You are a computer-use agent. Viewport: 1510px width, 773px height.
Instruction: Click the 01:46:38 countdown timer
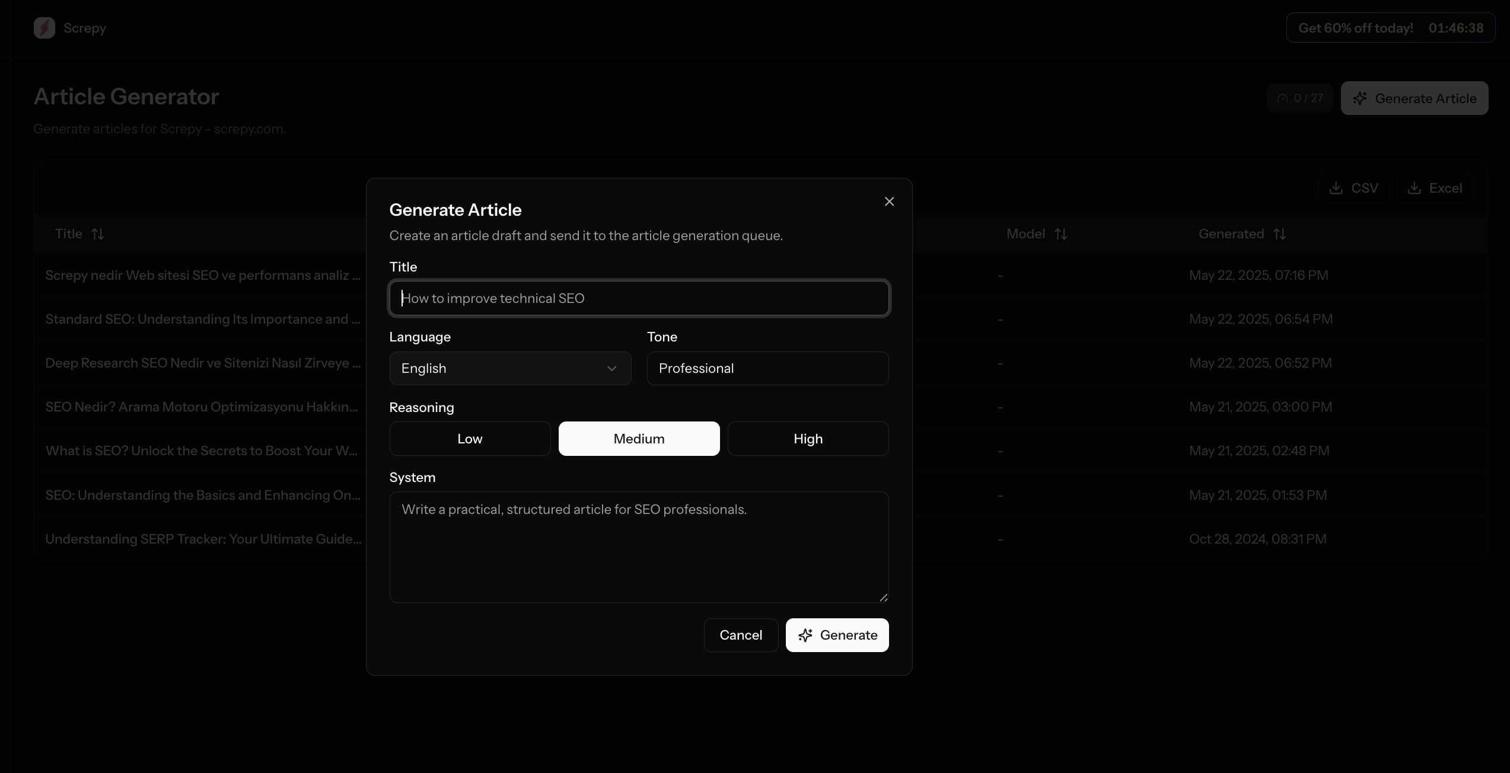point(1456,28)
